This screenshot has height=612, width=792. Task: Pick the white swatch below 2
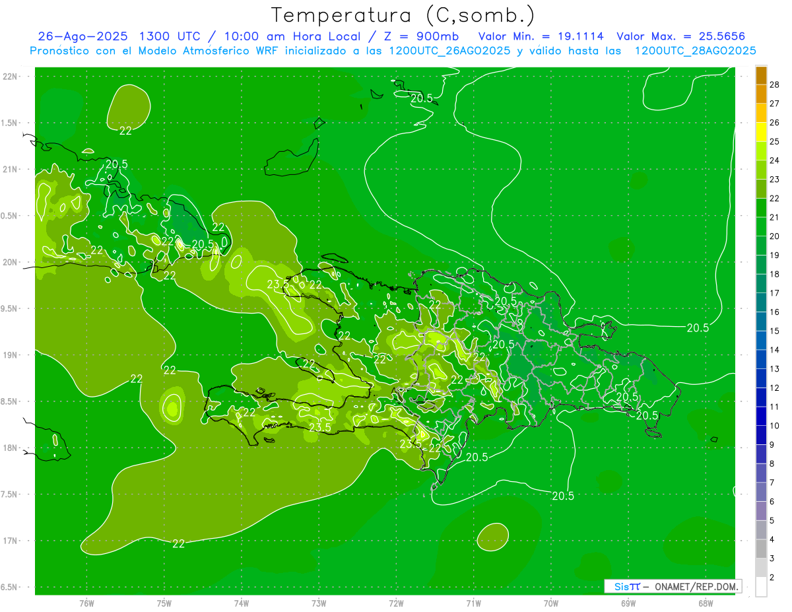(x=761, y=587)
